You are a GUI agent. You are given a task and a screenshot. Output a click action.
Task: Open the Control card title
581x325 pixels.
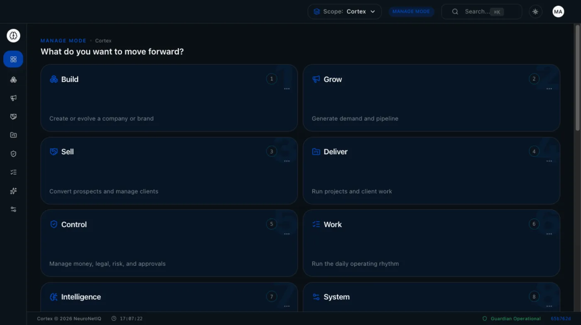(74, 224)
